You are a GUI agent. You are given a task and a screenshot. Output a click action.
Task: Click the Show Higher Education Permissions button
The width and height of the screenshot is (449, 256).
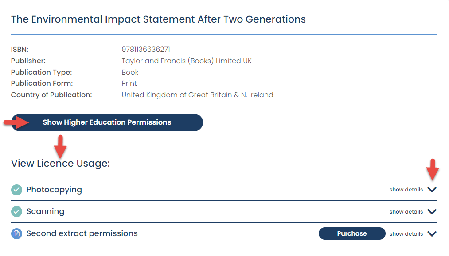tap(107, 122)
